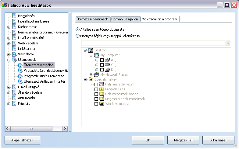Click the Alapértelmezett button
Image resolution: width=239 pixels, height=149 pixels.
(x=23, y=140)
